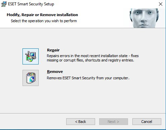This screenshot has height=130, width=166.
Task: Select the Repair installation icon button
Action: (x=31, y=56)
